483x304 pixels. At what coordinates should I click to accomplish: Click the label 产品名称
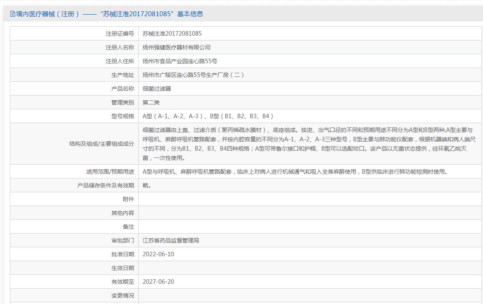[123, 89]
